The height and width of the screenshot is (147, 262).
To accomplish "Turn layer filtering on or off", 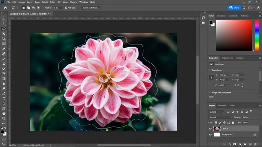I will (x=251, y=111).
